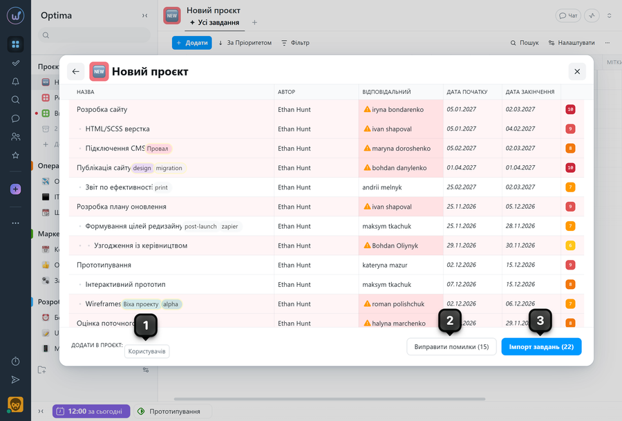The image size is (622, 421).
Task: Click the Користувачів button
Action: [x=147, y=351]
